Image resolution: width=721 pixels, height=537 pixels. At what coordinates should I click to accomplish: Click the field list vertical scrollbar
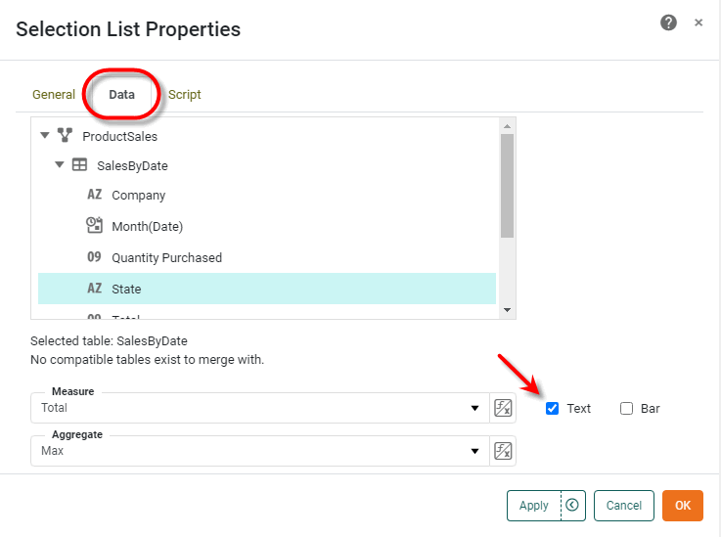click(x=507, y=186)
